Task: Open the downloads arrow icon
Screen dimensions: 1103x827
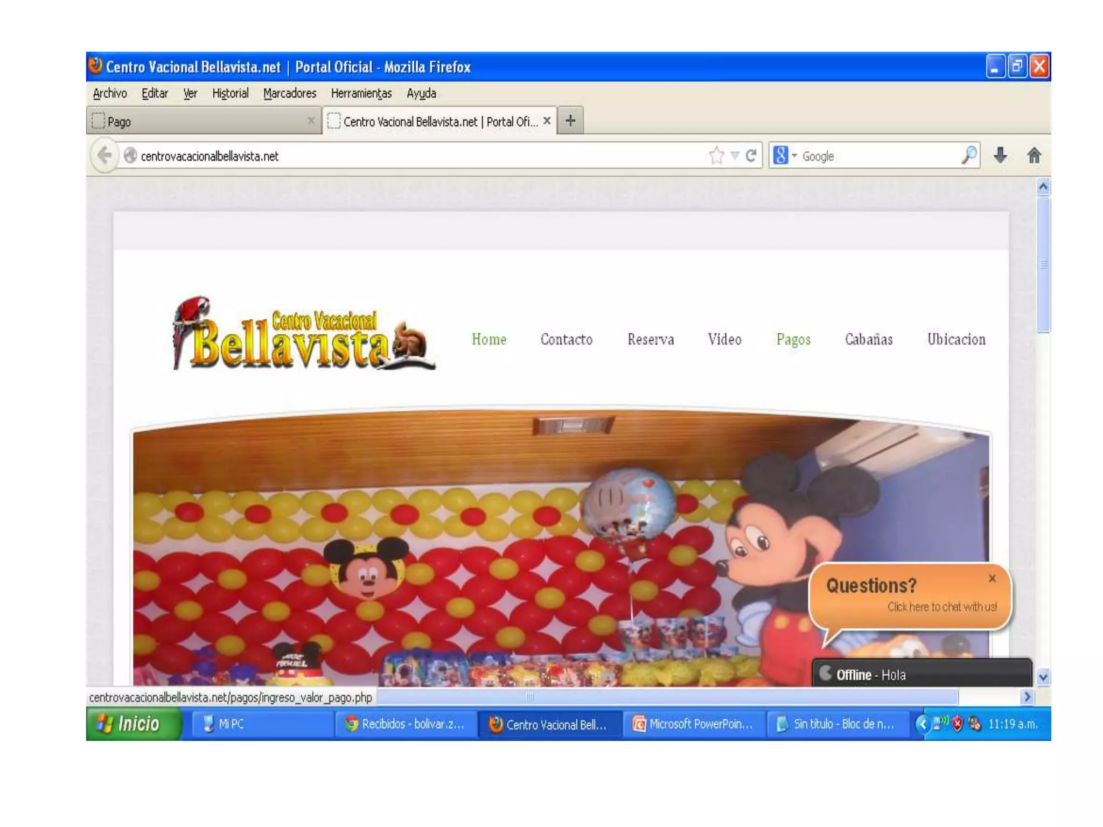Action: coord(1000,156)
